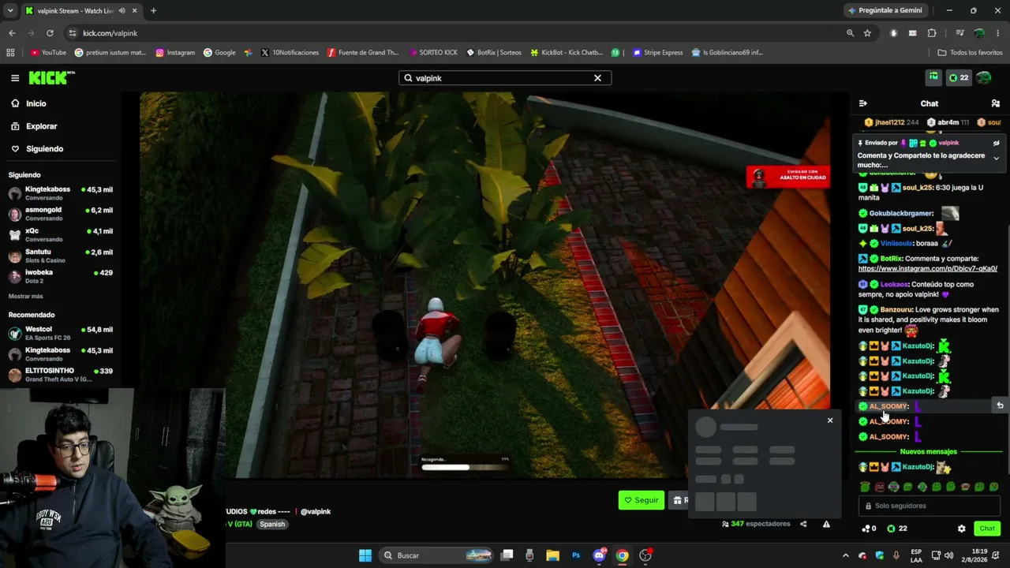Collapse the chat panel with arrow icon
The width and height of the screenshot is (1010, 568).
(x=862, y=103)
